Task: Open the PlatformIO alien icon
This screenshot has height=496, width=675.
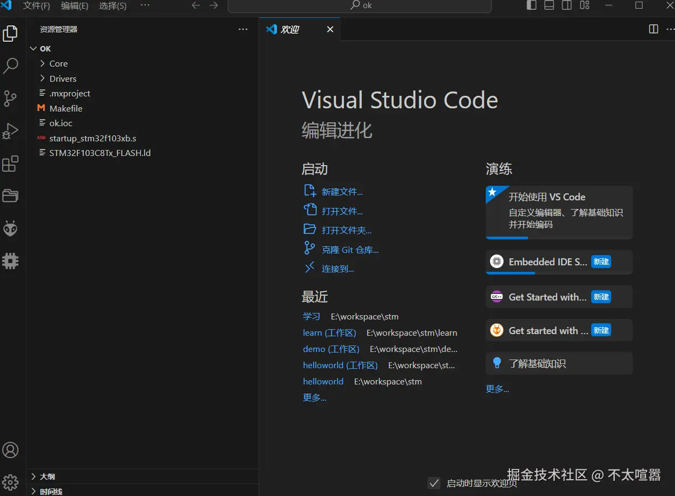Action: [10, 229]
